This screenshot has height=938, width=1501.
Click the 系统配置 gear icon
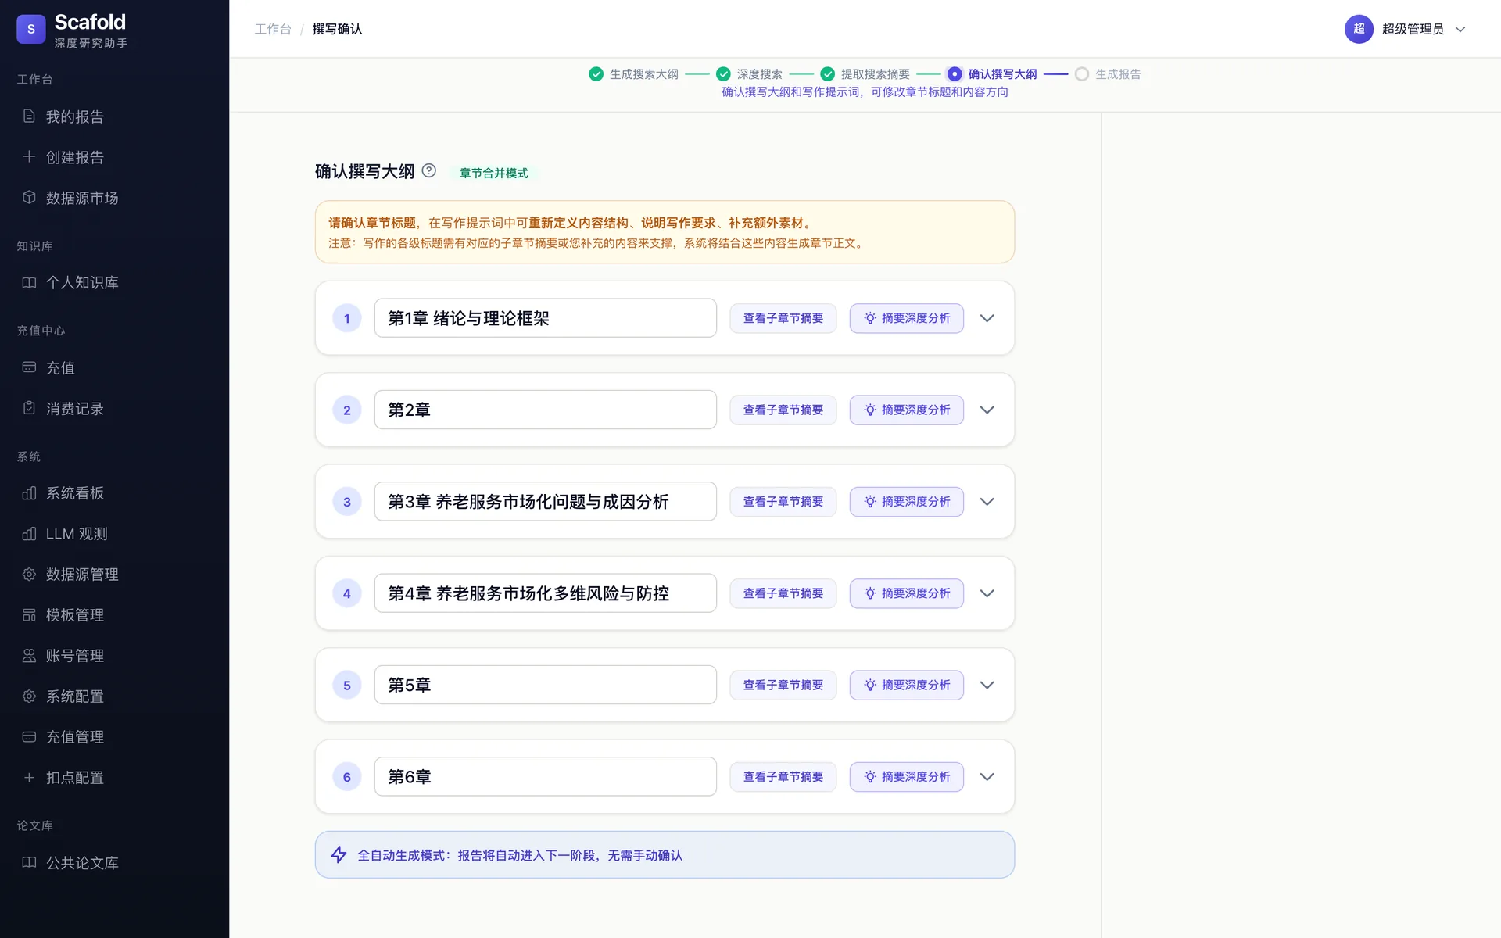pos(29,696)
